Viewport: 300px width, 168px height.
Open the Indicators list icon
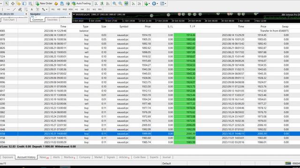coord(146,4)
